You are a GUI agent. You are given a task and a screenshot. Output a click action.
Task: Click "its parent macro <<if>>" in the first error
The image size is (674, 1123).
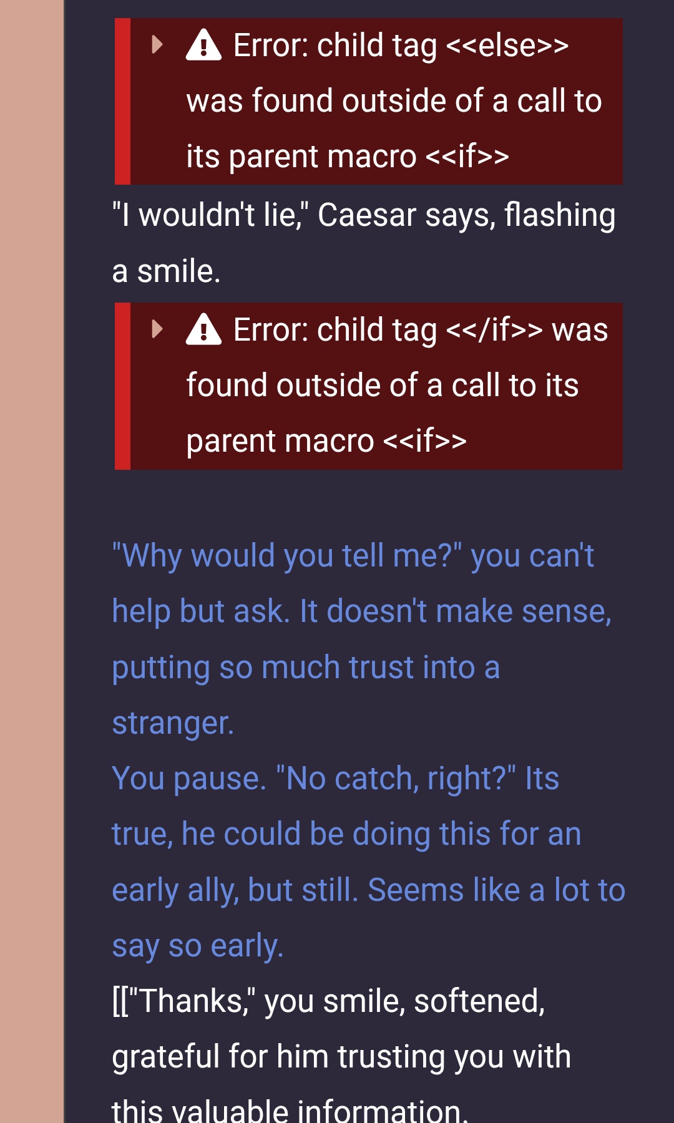coord(347,156)
